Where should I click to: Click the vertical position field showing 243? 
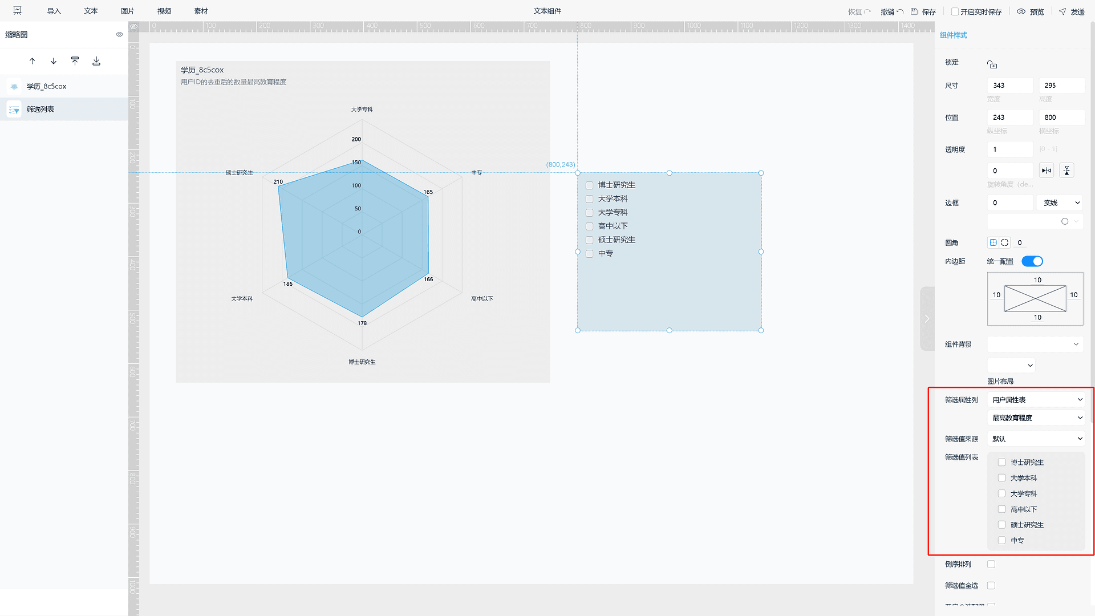pyautogui.click(x=1010, y=117)
